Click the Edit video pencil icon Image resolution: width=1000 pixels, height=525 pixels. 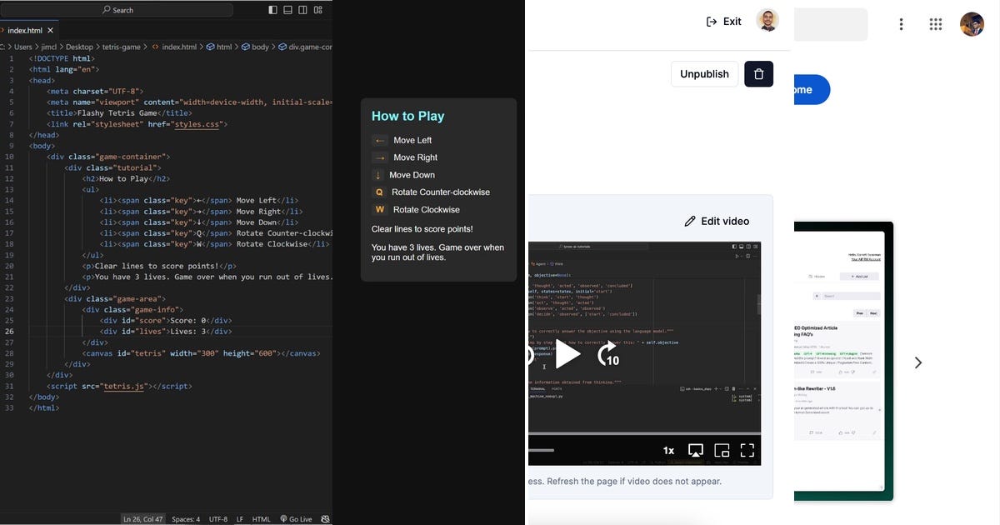coord(691,221)
